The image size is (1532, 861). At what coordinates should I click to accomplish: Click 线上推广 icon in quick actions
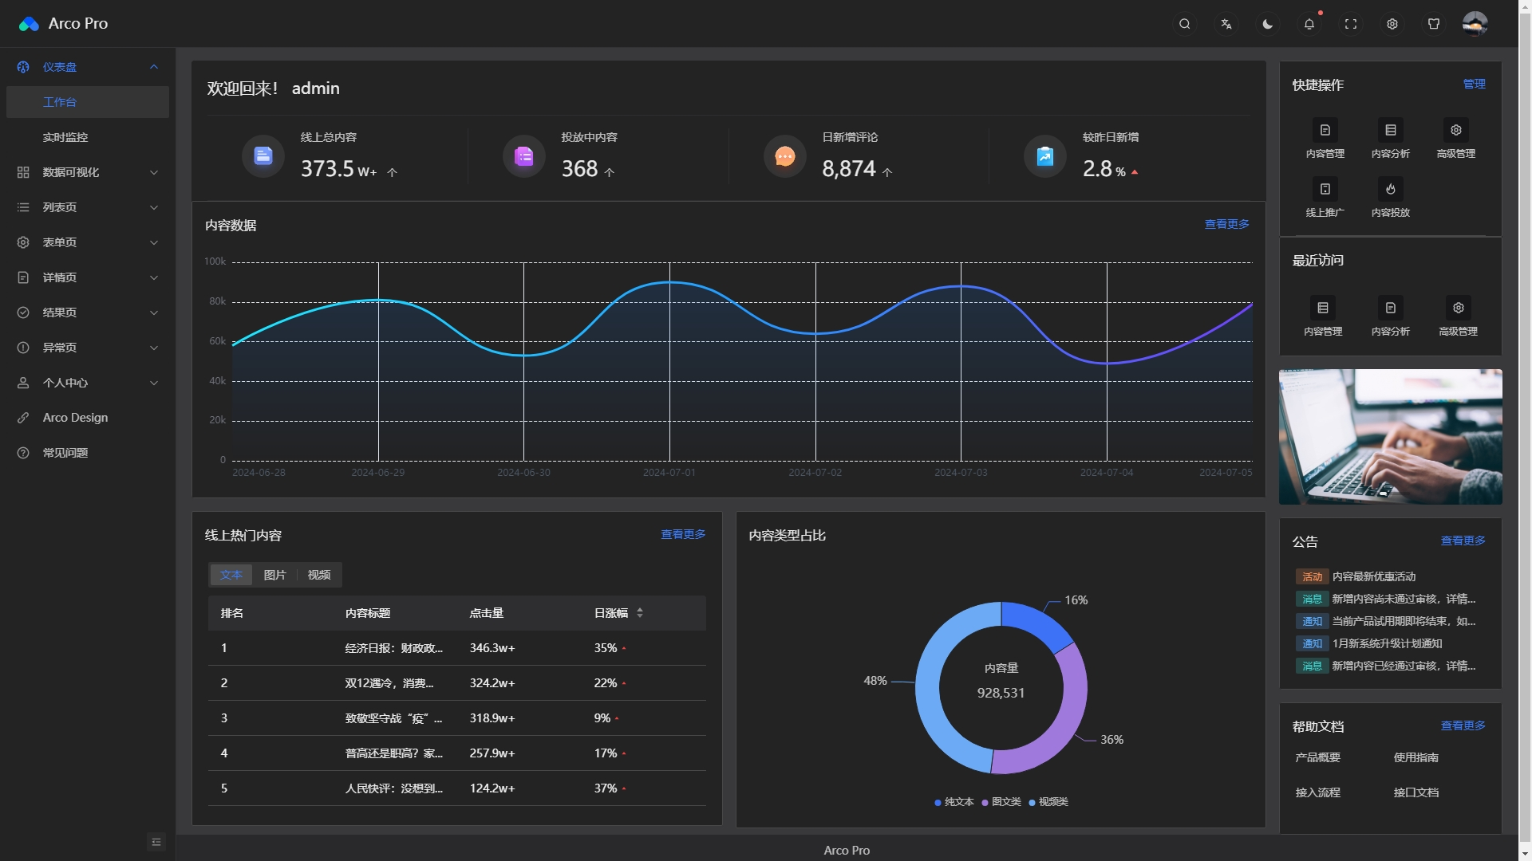coord(1325,190)
